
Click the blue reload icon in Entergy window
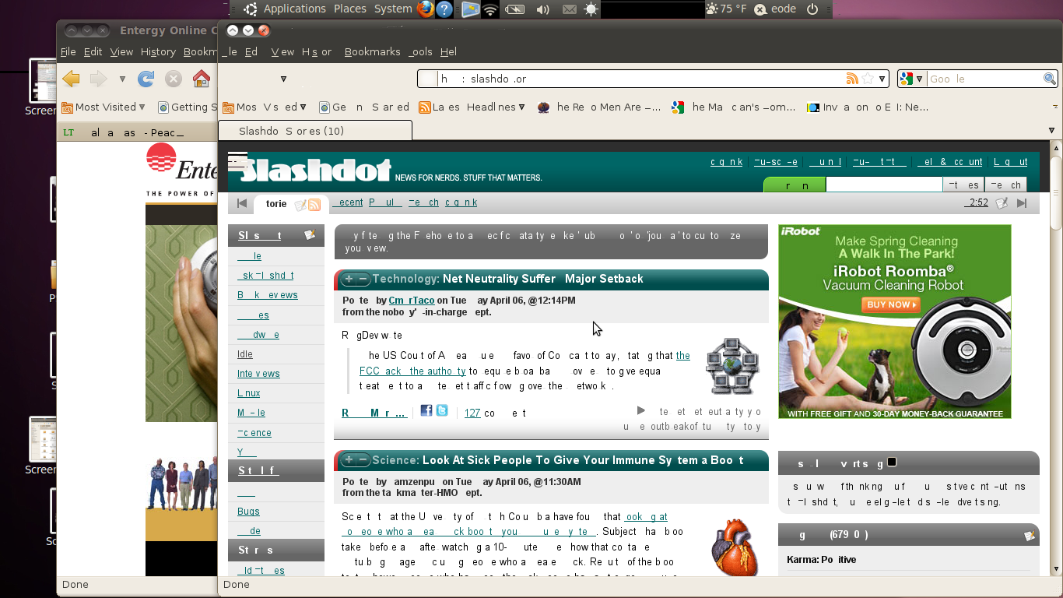(x=146, y=79)
